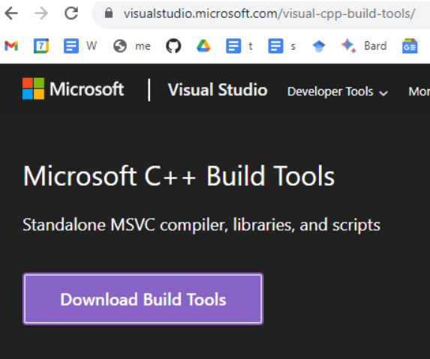Go to Visual Studio home link
The height and width of the screenshot is (359, 430).
218,90
